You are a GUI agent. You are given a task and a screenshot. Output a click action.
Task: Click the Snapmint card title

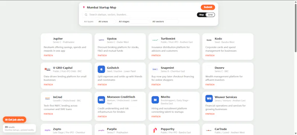(x=167, y=68)
